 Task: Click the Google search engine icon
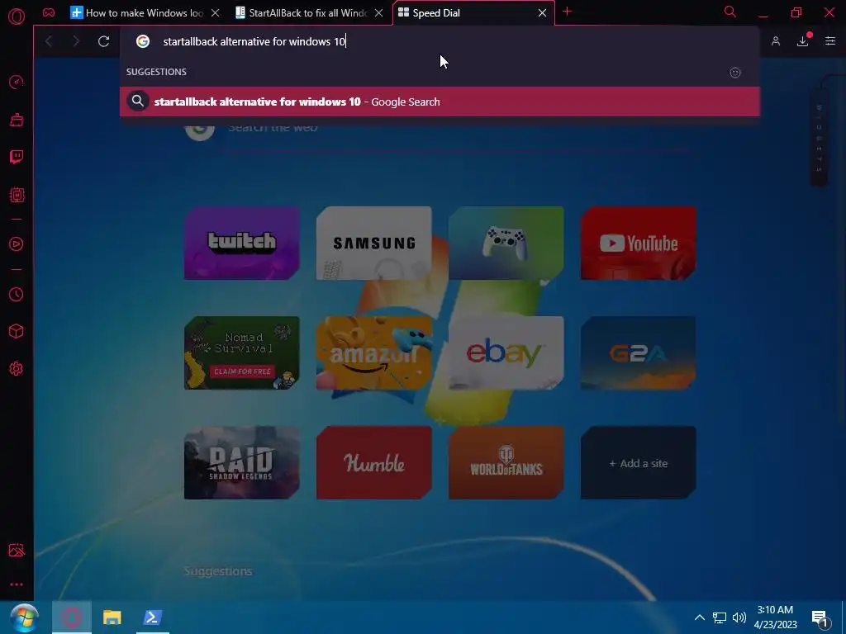tap(142, 41)
